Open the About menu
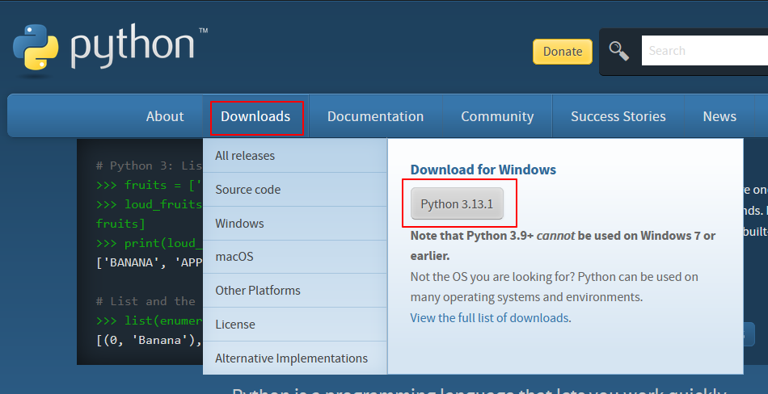768x394 pixels. pos(165,116)
